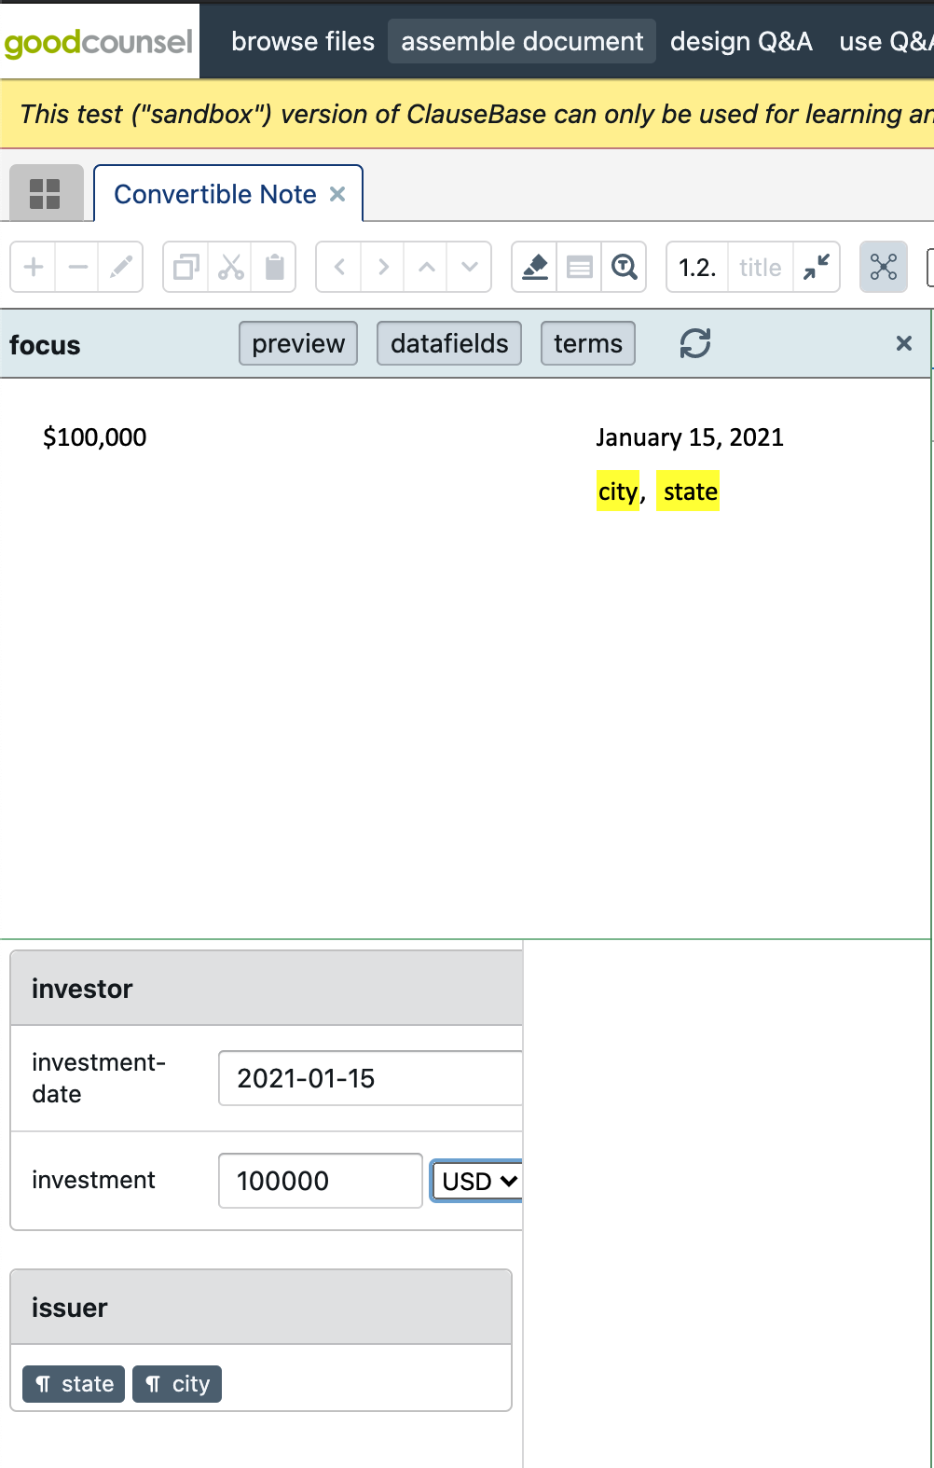
Task: Open the grid dashboard tab icon
Action: [x=46, y=194]
